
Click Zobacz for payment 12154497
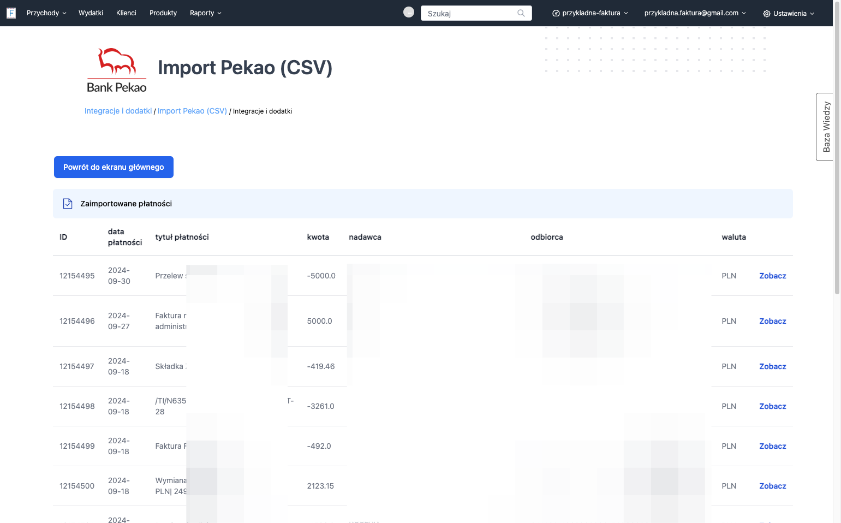point(773,366)
